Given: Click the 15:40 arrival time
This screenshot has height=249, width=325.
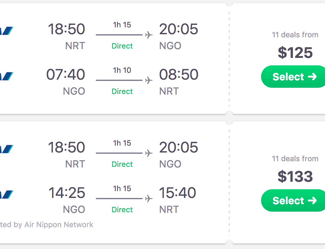Looking at the screenshot, I should [177, 193].
